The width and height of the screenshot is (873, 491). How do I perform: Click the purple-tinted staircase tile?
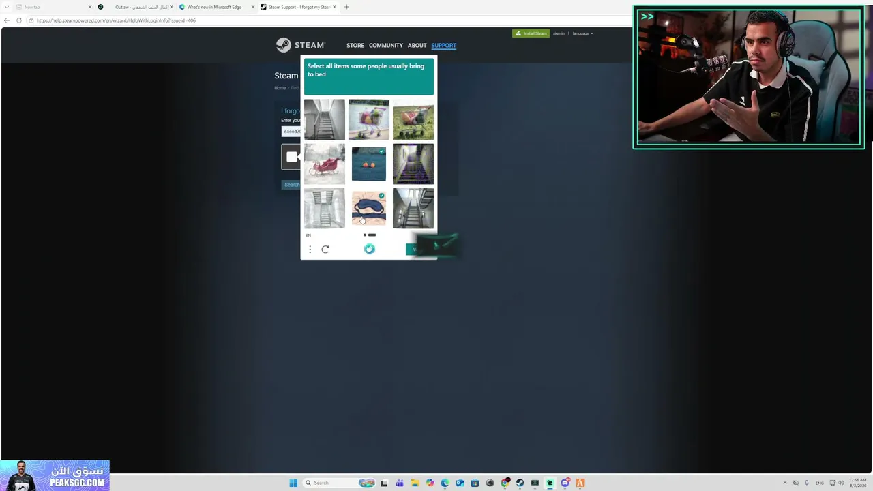413,164
